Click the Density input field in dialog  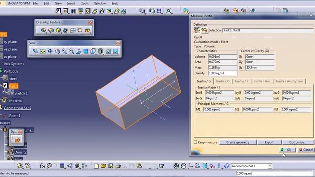point(222,73)
